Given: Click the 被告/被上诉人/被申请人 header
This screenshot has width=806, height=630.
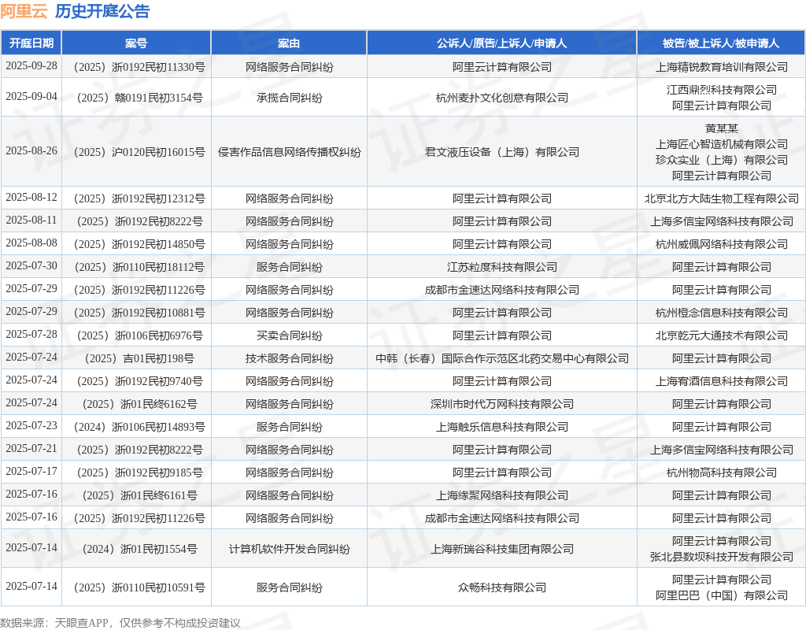Looking at the screenshot, I should (x=721, y=43).
